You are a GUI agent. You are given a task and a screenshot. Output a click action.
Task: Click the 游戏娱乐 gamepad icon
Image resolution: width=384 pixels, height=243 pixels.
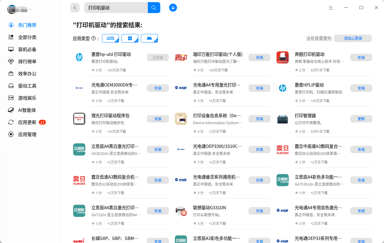click(x=11, y=98)
